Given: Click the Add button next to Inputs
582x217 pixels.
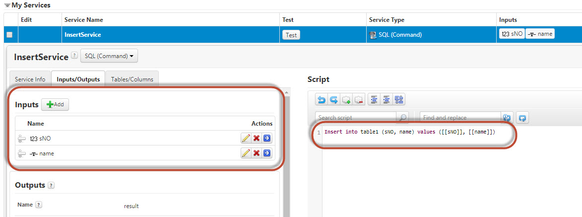Looking at the screenshot, I should coord(55,105).
